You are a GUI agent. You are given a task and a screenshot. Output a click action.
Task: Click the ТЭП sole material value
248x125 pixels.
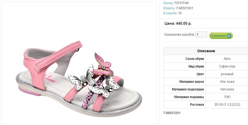point(227,97)
